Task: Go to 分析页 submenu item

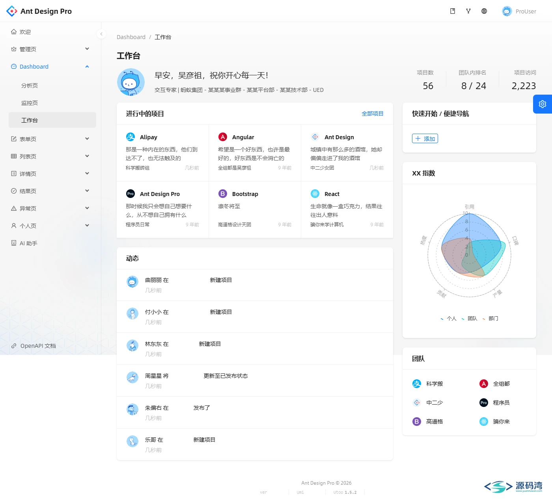Action: pos(52,86)
